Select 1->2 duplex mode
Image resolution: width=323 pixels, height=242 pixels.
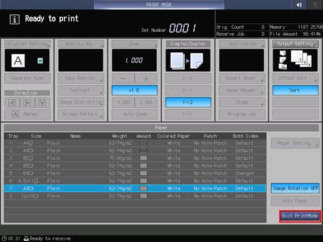[188, 102]
